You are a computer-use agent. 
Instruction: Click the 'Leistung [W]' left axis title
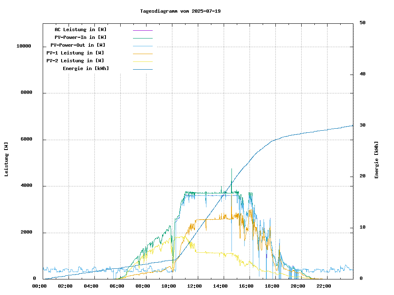(7, 159)
